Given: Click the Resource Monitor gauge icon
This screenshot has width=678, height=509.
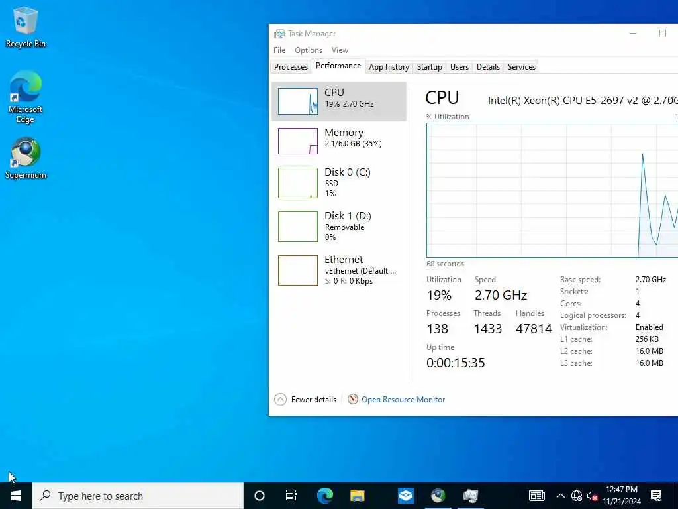Looking at the screenshot, I should pos(353,399).
